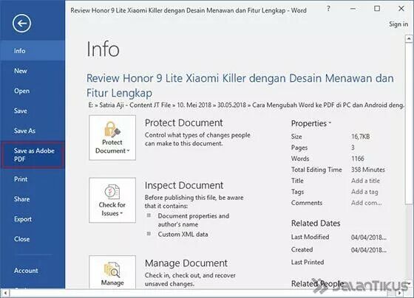
Task: Click the Last Modified date value
Action: pyautogui.click(x=369, y=237)
